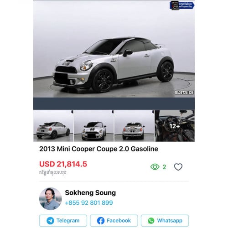Click the export-only badge on photo
Screen dimensions: 228x228
click(182, 5)
